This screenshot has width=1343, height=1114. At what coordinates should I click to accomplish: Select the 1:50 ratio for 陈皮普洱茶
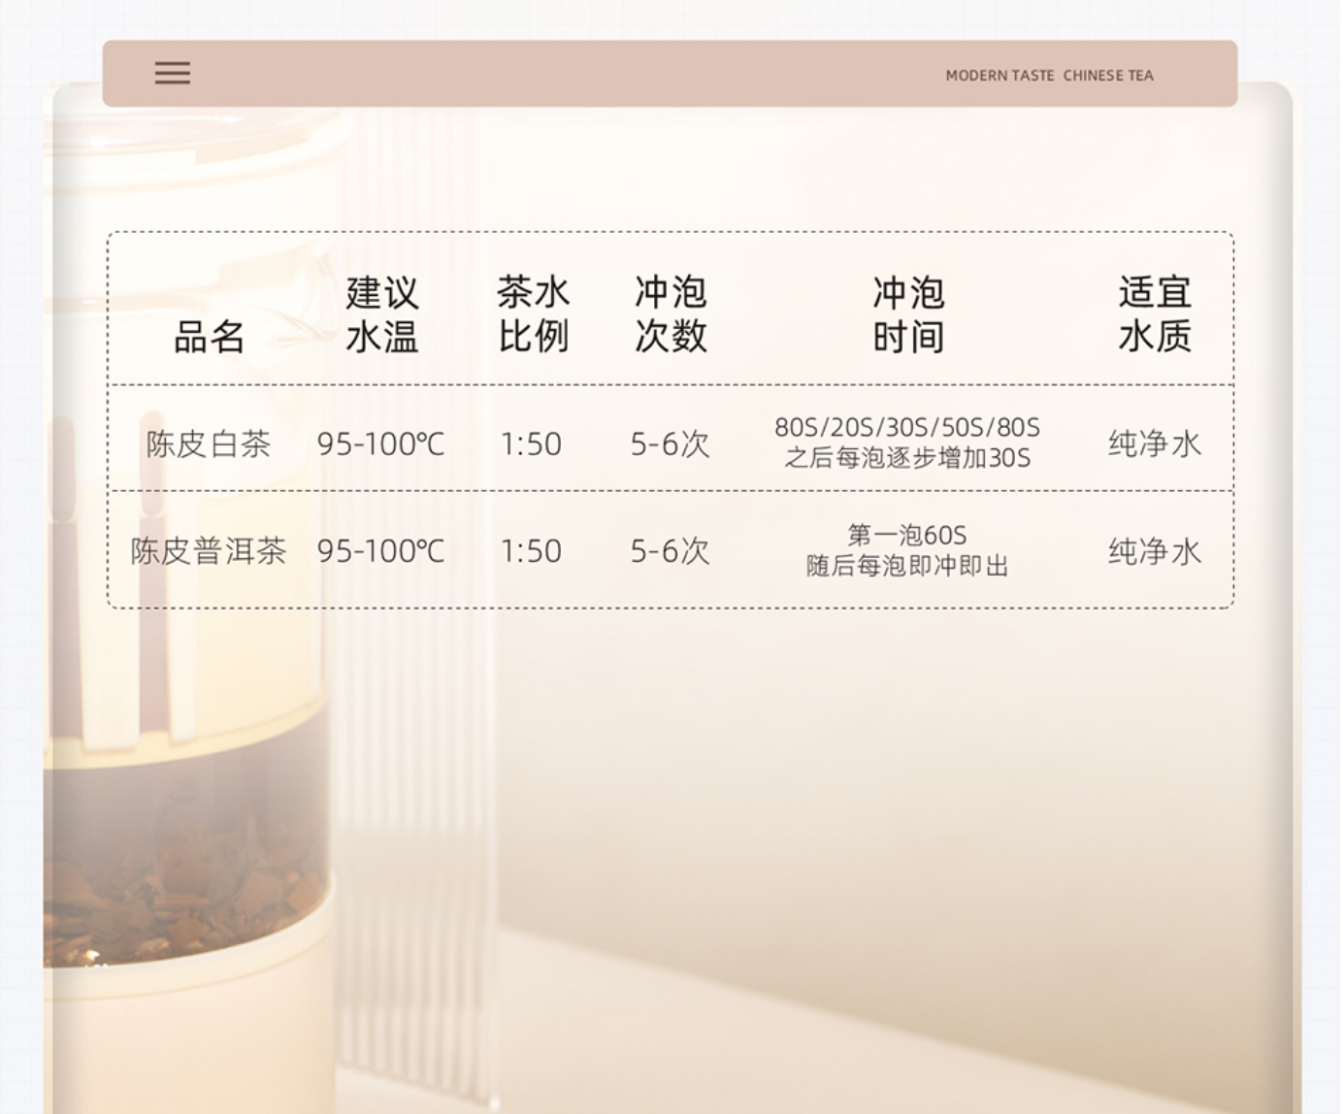[531, 551]
